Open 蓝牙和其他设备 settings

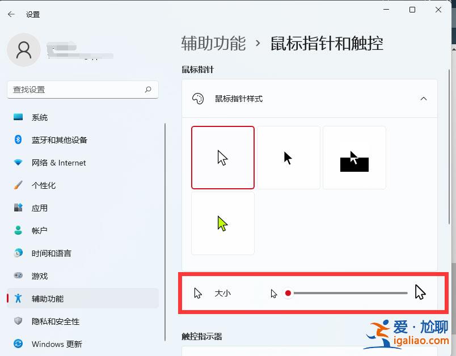tap(58, 140)
